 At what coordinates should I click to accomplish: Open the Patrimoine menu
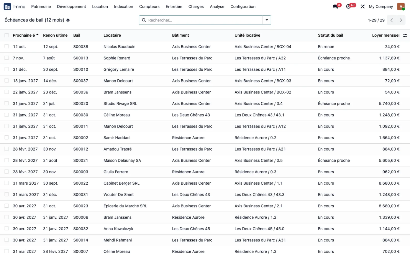click(x=41, y=7)
